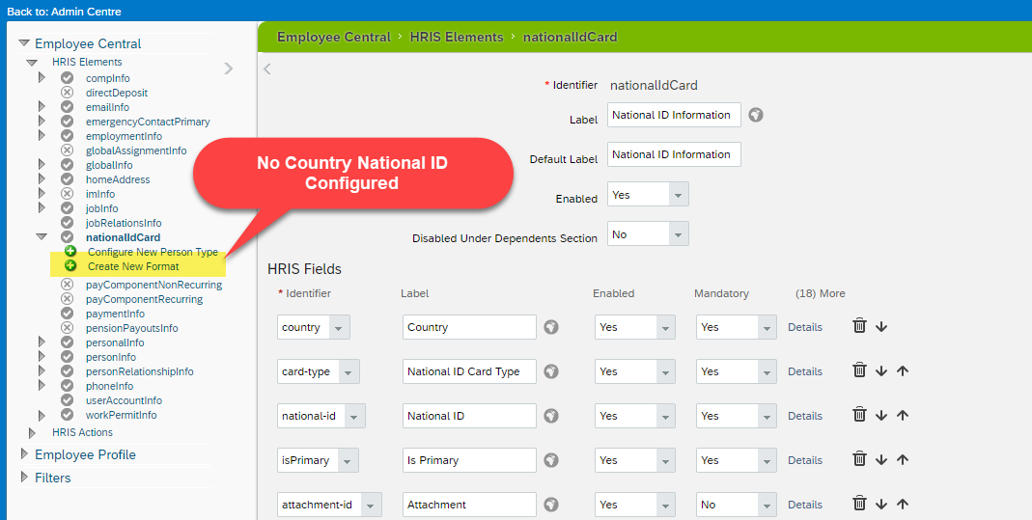Delete the isPrimary field row
This screenshot has height=520, width=1032.
(x=859, y=459)
